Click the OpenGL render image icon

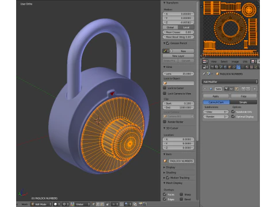point(140,204)
